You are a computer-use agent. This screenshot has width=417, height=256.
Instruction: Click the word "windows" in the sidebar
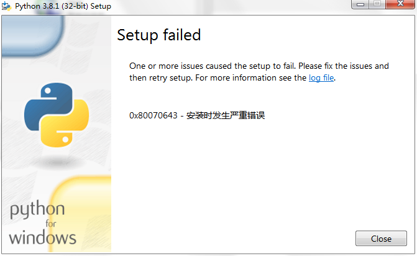pos(42,237)
